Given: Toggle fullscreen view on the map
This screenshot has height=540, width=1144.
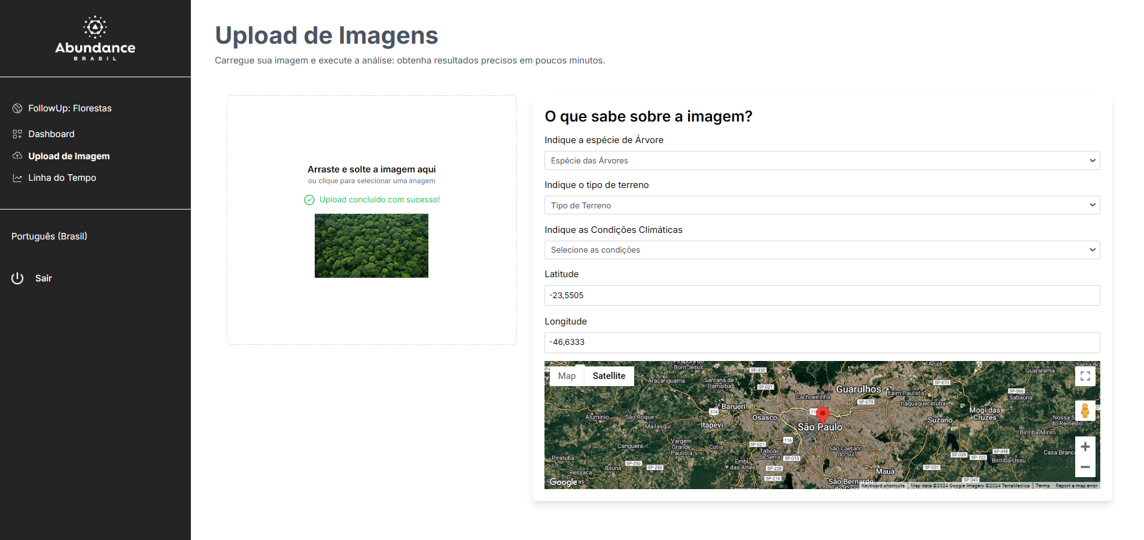Looking at the screenshot, I should click(1085, 377).
